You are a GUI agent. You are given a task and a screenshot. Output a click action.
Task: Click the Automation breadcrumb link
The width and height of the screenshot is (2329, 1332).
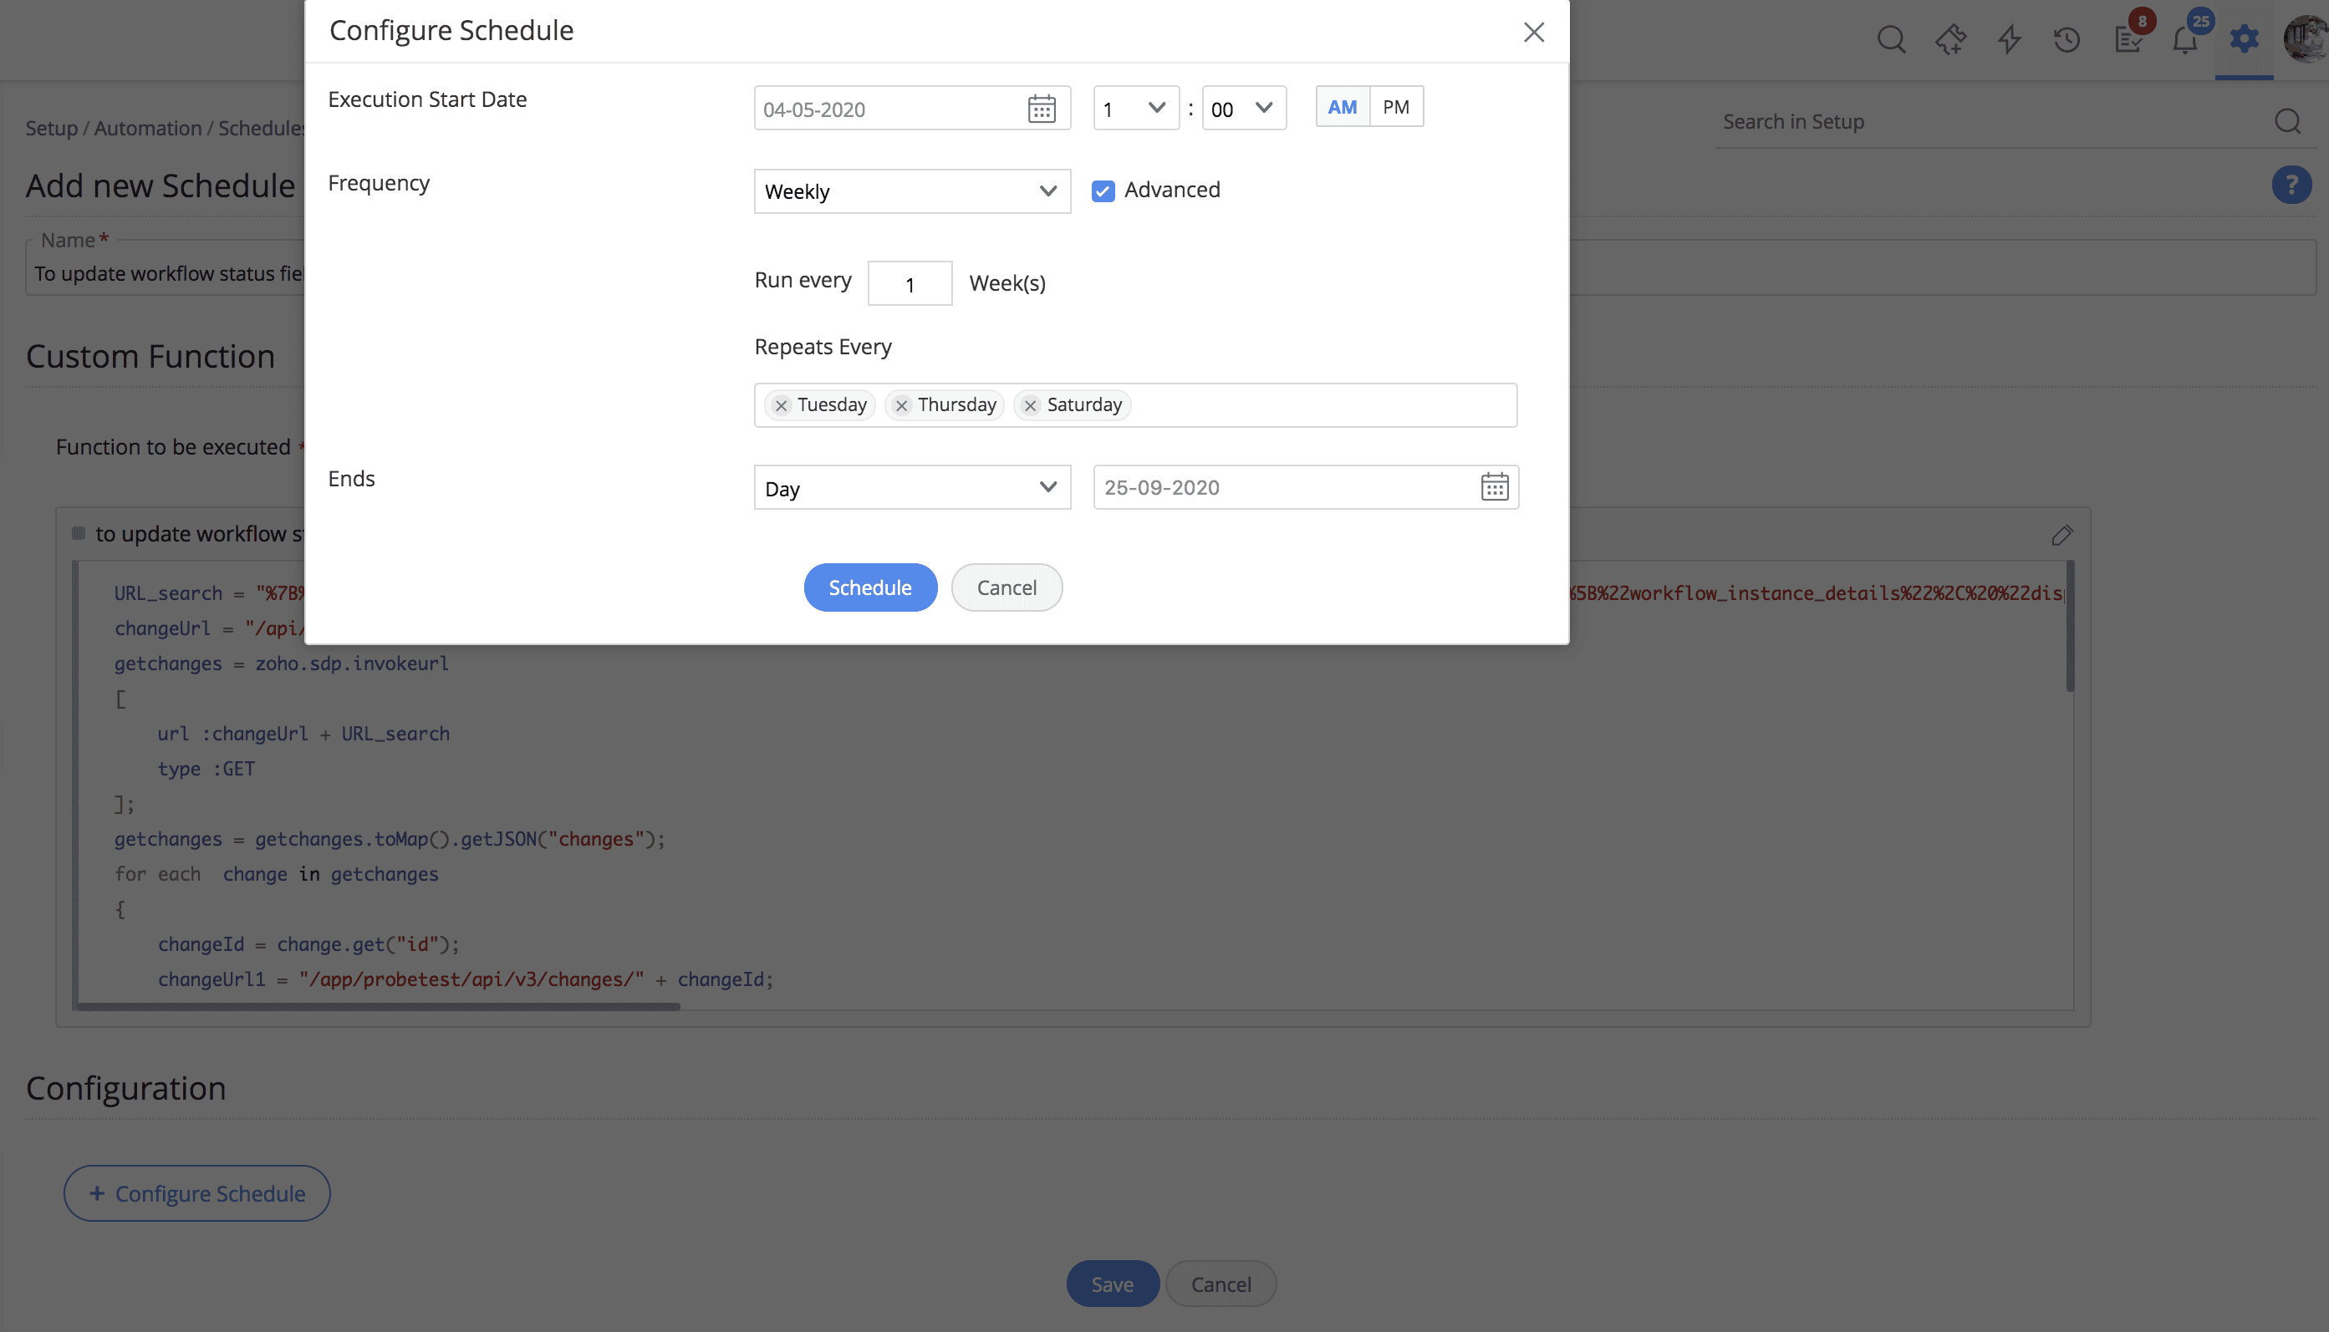click(x=147, y=128)
